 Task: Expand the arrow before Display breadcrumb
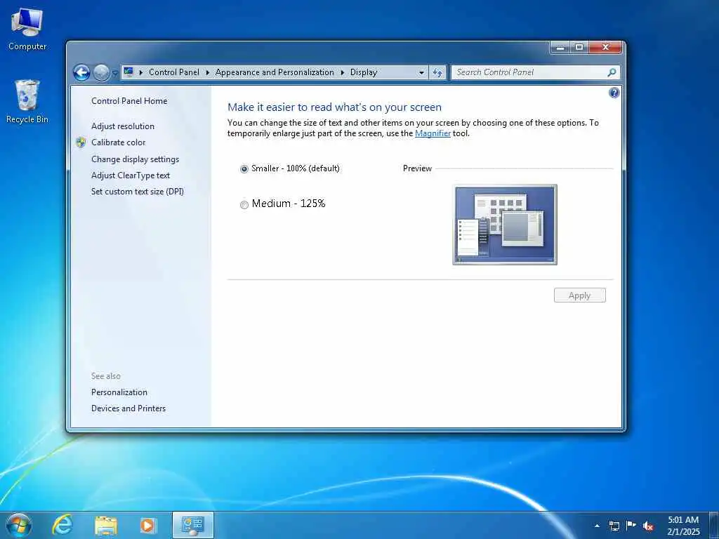coord(342,72)
